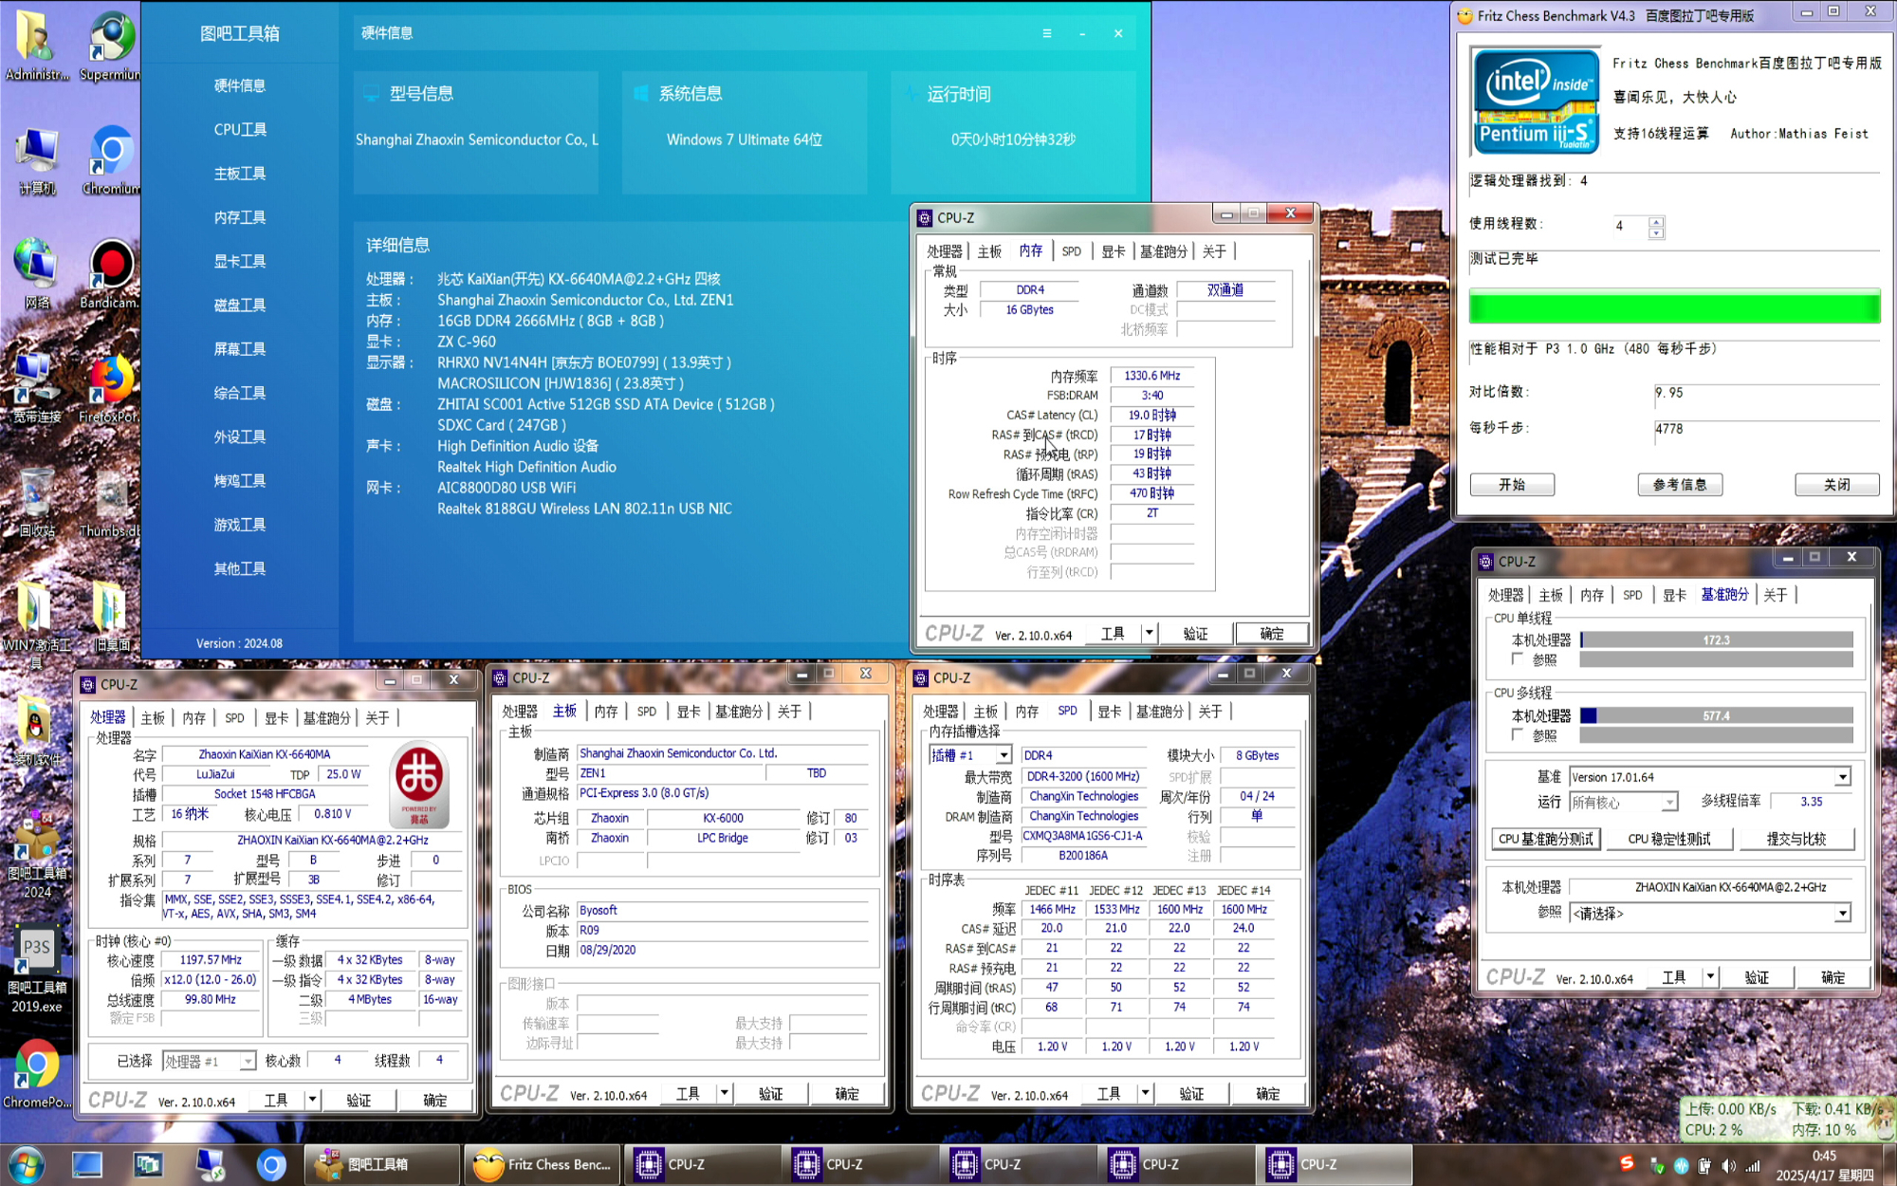Click the volume icon in system tray

(x=1728, y=1165)
